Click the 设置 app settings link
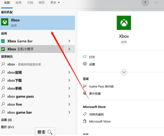The height and width of the screenshot is (136, 164). click(x=92, y=64)
